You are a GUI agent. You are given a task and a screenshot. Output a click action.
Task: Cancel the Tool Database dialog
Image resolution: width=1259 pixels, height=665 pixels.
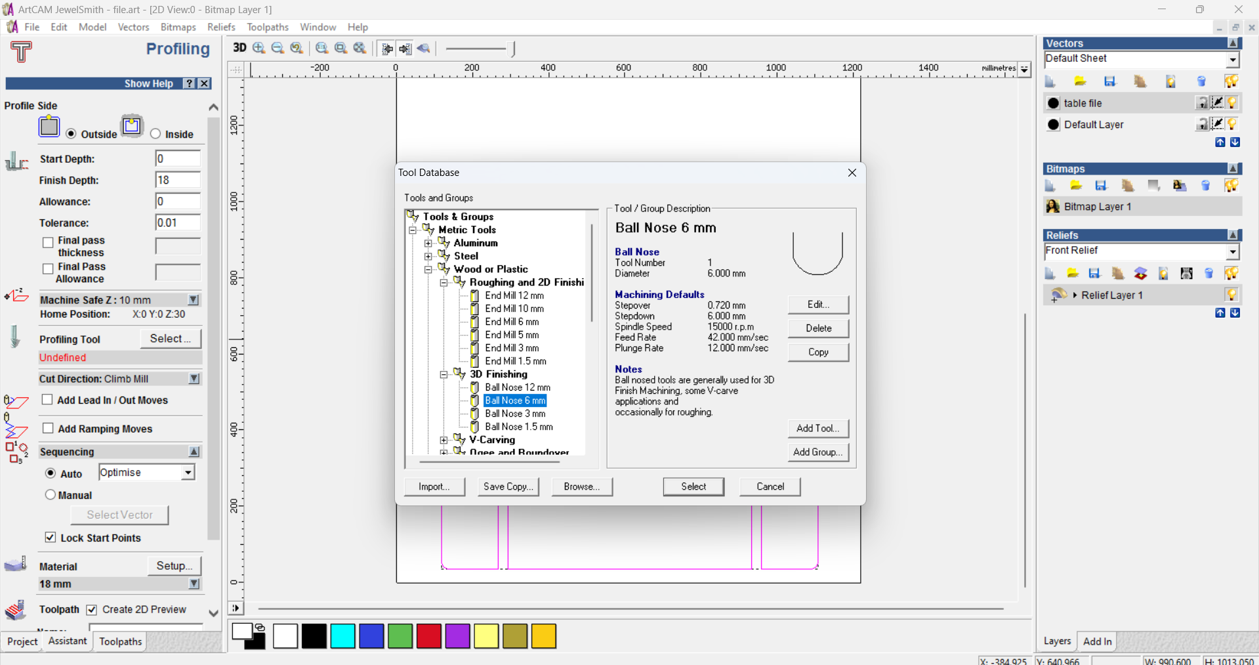click(770, 486)
